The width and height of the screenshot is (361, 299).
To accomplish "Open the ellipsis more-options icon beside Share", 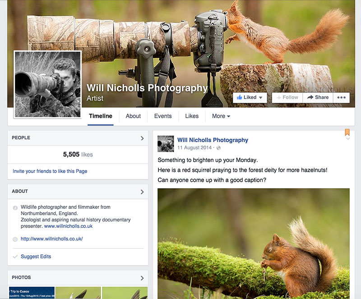I will [341, 97].
